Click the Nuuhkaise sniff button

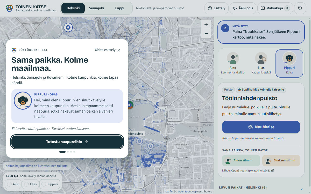[261, 127]
